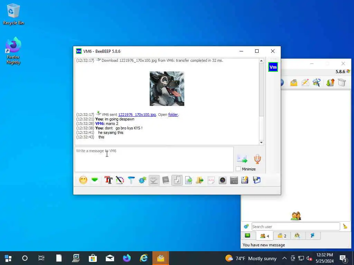Click BeeBEEP icon in the taskbar
354x265 pixels.
coord(160,258)
